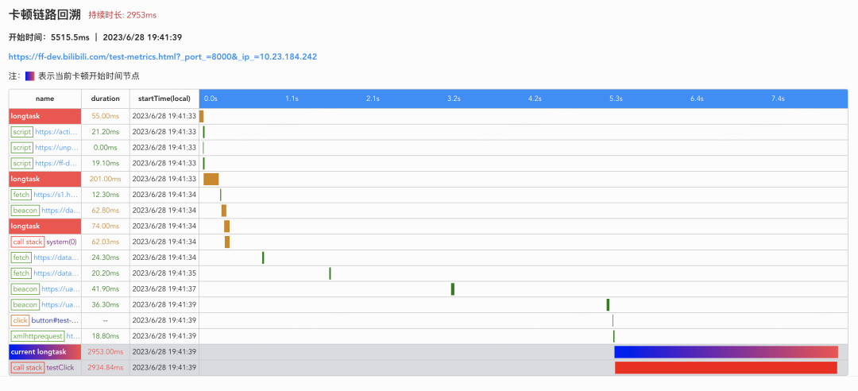Click the 'xmlhttprequest' tag
Viewport: 858px width, 391px height.
[x=37, y=336]
